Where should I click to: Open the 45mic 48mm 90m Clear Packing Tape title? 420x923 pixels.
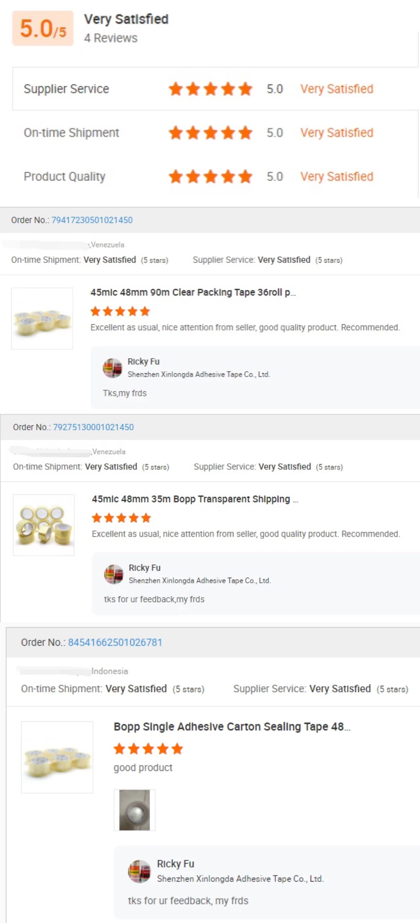pyautogui.click(x=193, y=292)
